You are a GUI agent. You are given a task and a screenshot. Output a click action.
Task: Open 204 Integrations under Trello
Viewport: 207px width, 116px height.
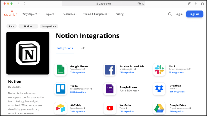78,92
